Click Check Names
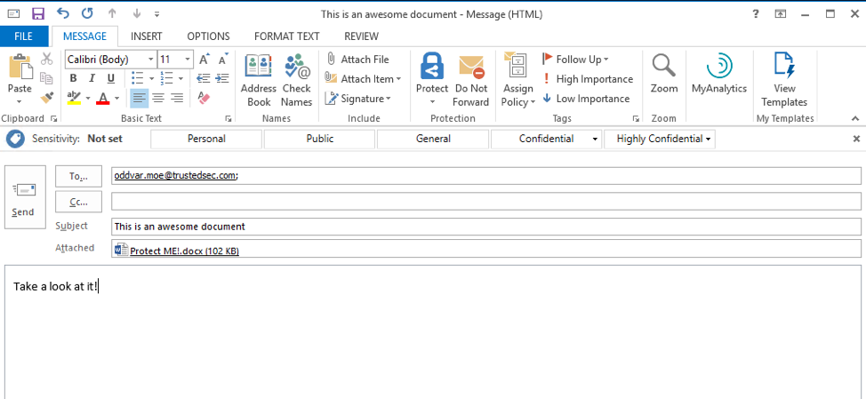Image resolution: width=866 pixels, height=399 pixels. pyautogui.click(x=297, y=81)
